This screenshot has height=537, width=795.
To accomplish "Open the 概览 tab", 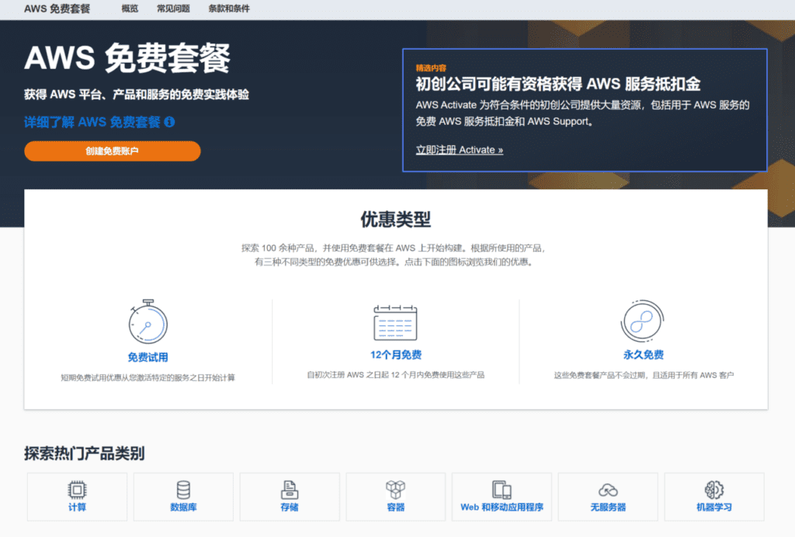I will (x=130, y=9).
